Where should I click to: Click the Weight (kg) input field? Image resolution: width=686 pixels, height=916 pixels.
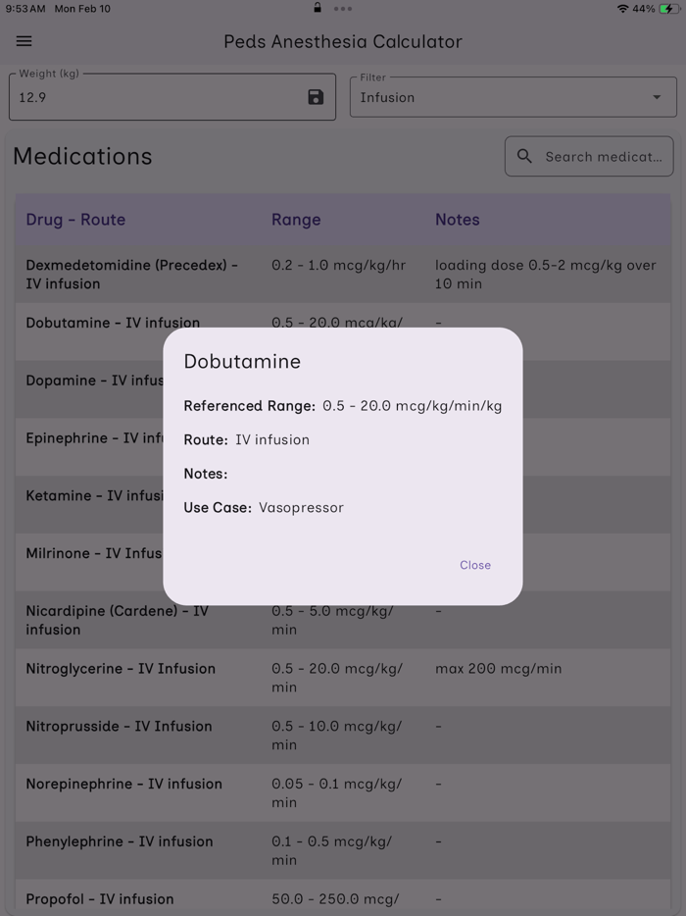(147, 97)
